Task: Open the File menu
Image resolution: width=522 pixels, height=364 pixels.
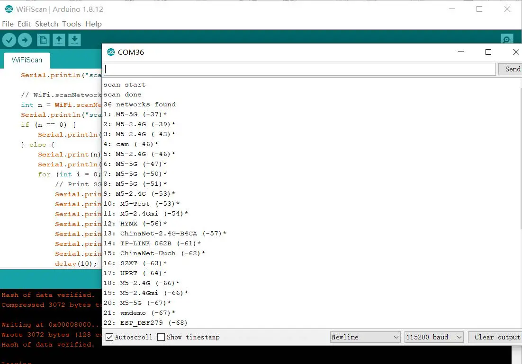Action: [8, 24]
